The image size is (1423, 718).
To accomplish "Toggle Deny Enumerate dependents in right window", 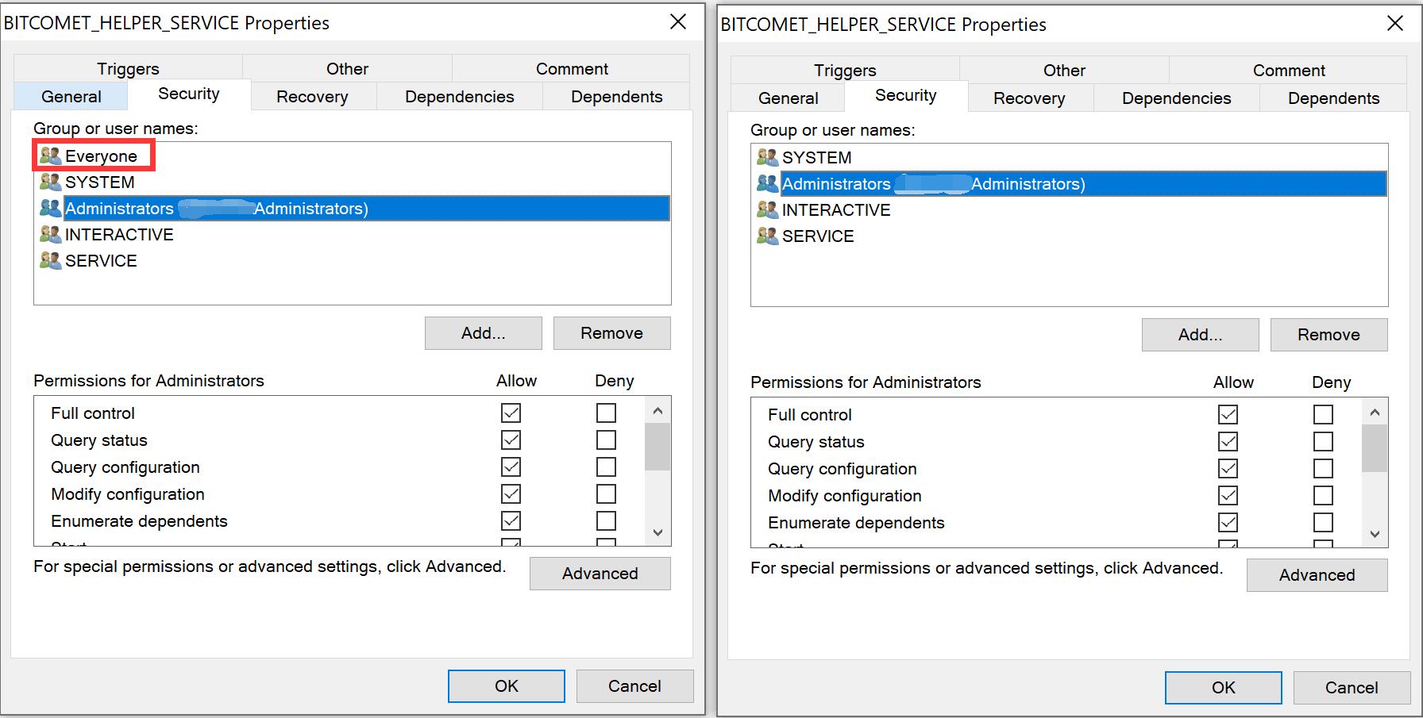I will pos(1323,523).
